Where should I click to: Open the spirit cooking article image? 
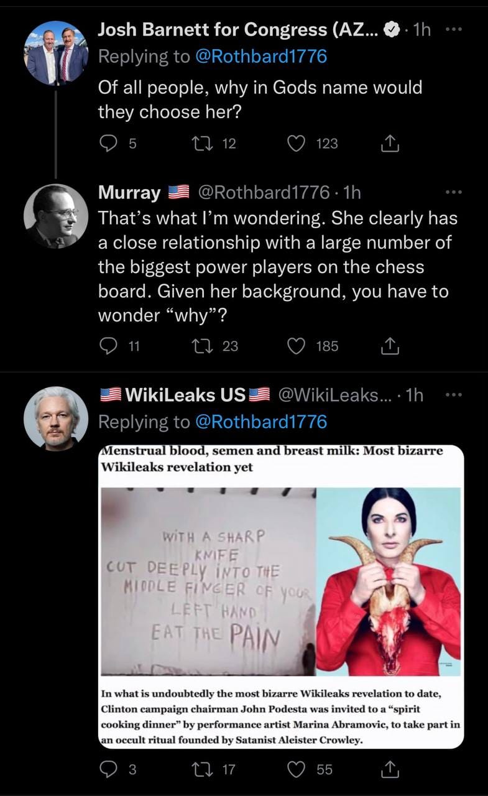click(x=281, y=596)
